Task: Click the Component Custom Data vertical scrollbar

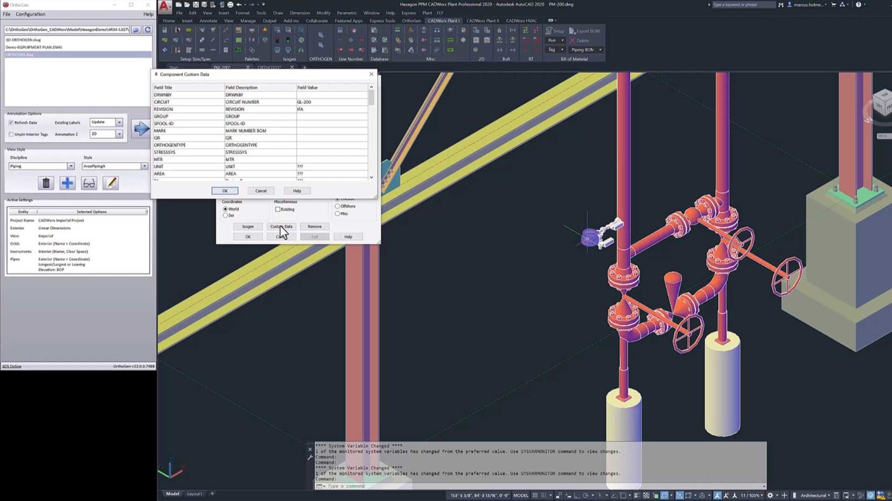Action: pos(371,132)
